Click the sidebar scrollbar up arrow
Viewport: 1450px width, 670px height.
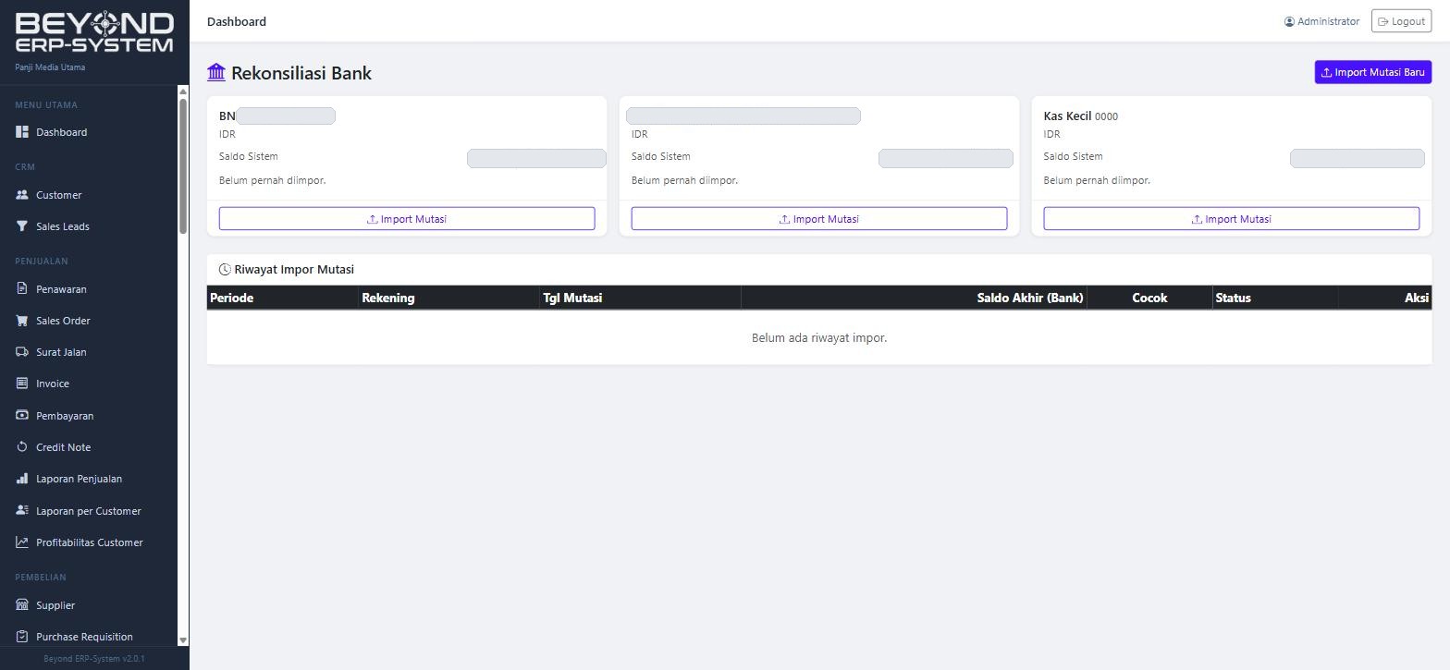coord(183,91)
